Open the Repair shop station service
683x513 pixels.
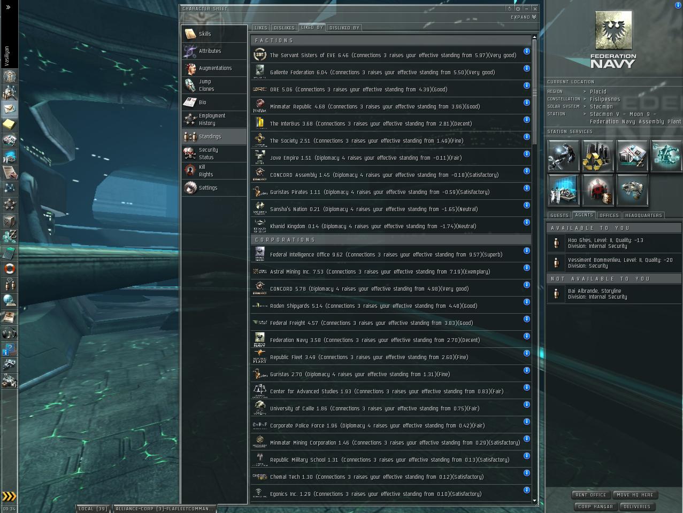[x=563, y=156]
